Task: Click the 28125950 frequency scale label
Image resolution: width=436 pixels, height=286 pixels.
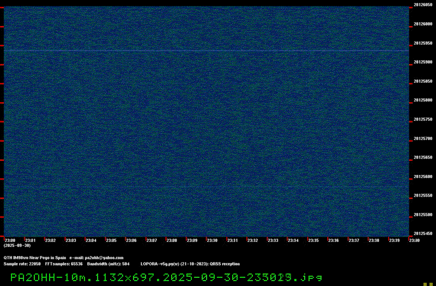Action: click(423, 43)
